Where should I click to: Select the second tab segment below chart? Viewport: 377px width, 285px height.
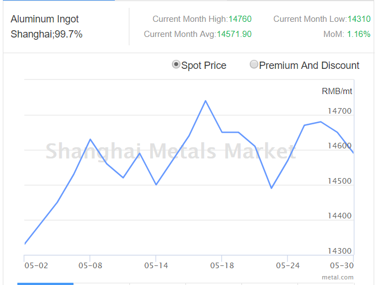(x=101, y=284)
